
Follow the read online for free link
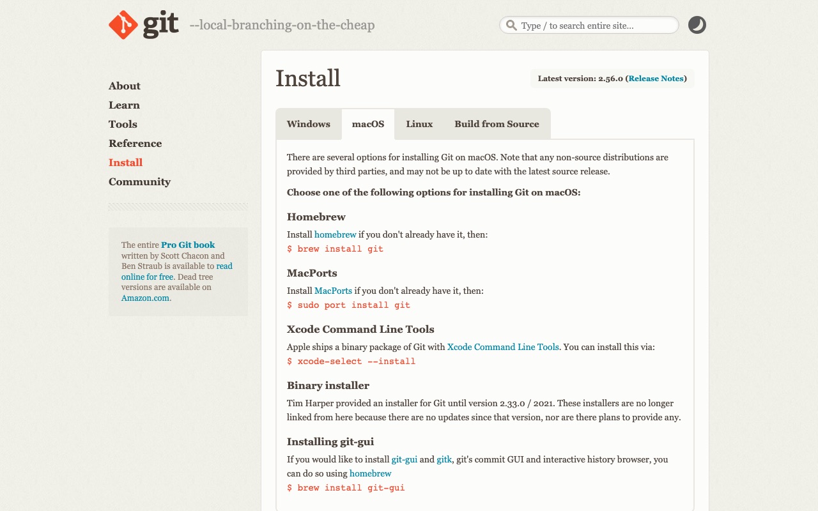click(177, 271)
